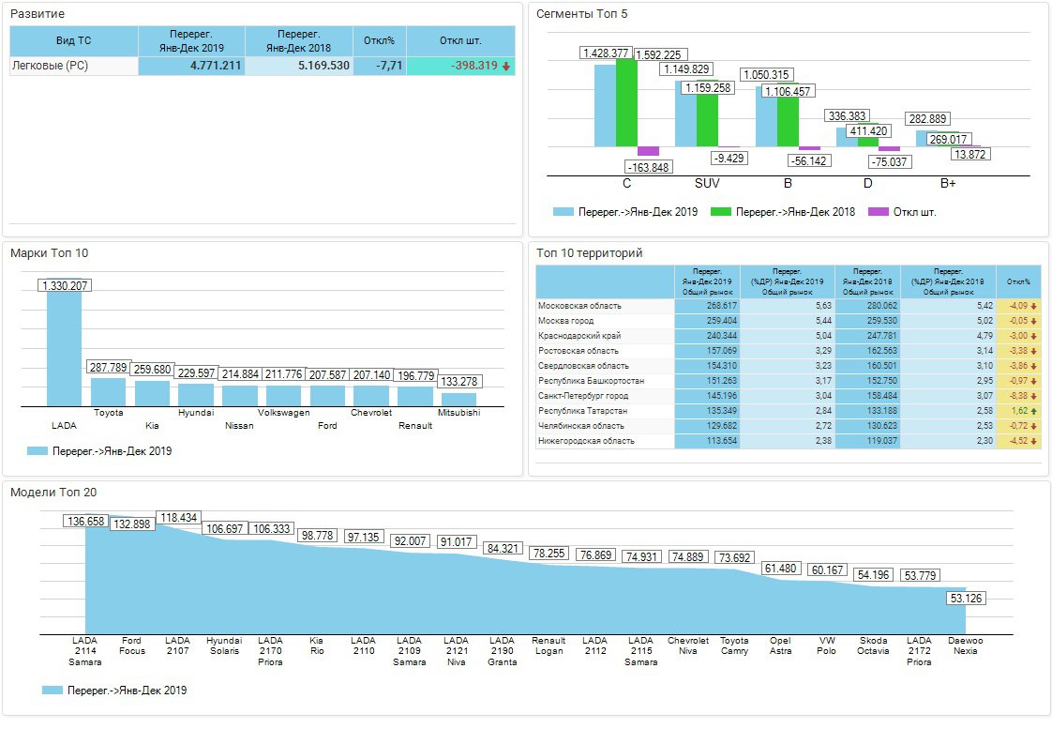
Task: Click the Toyota Camry axis label
Action: (x=734, y=646)
